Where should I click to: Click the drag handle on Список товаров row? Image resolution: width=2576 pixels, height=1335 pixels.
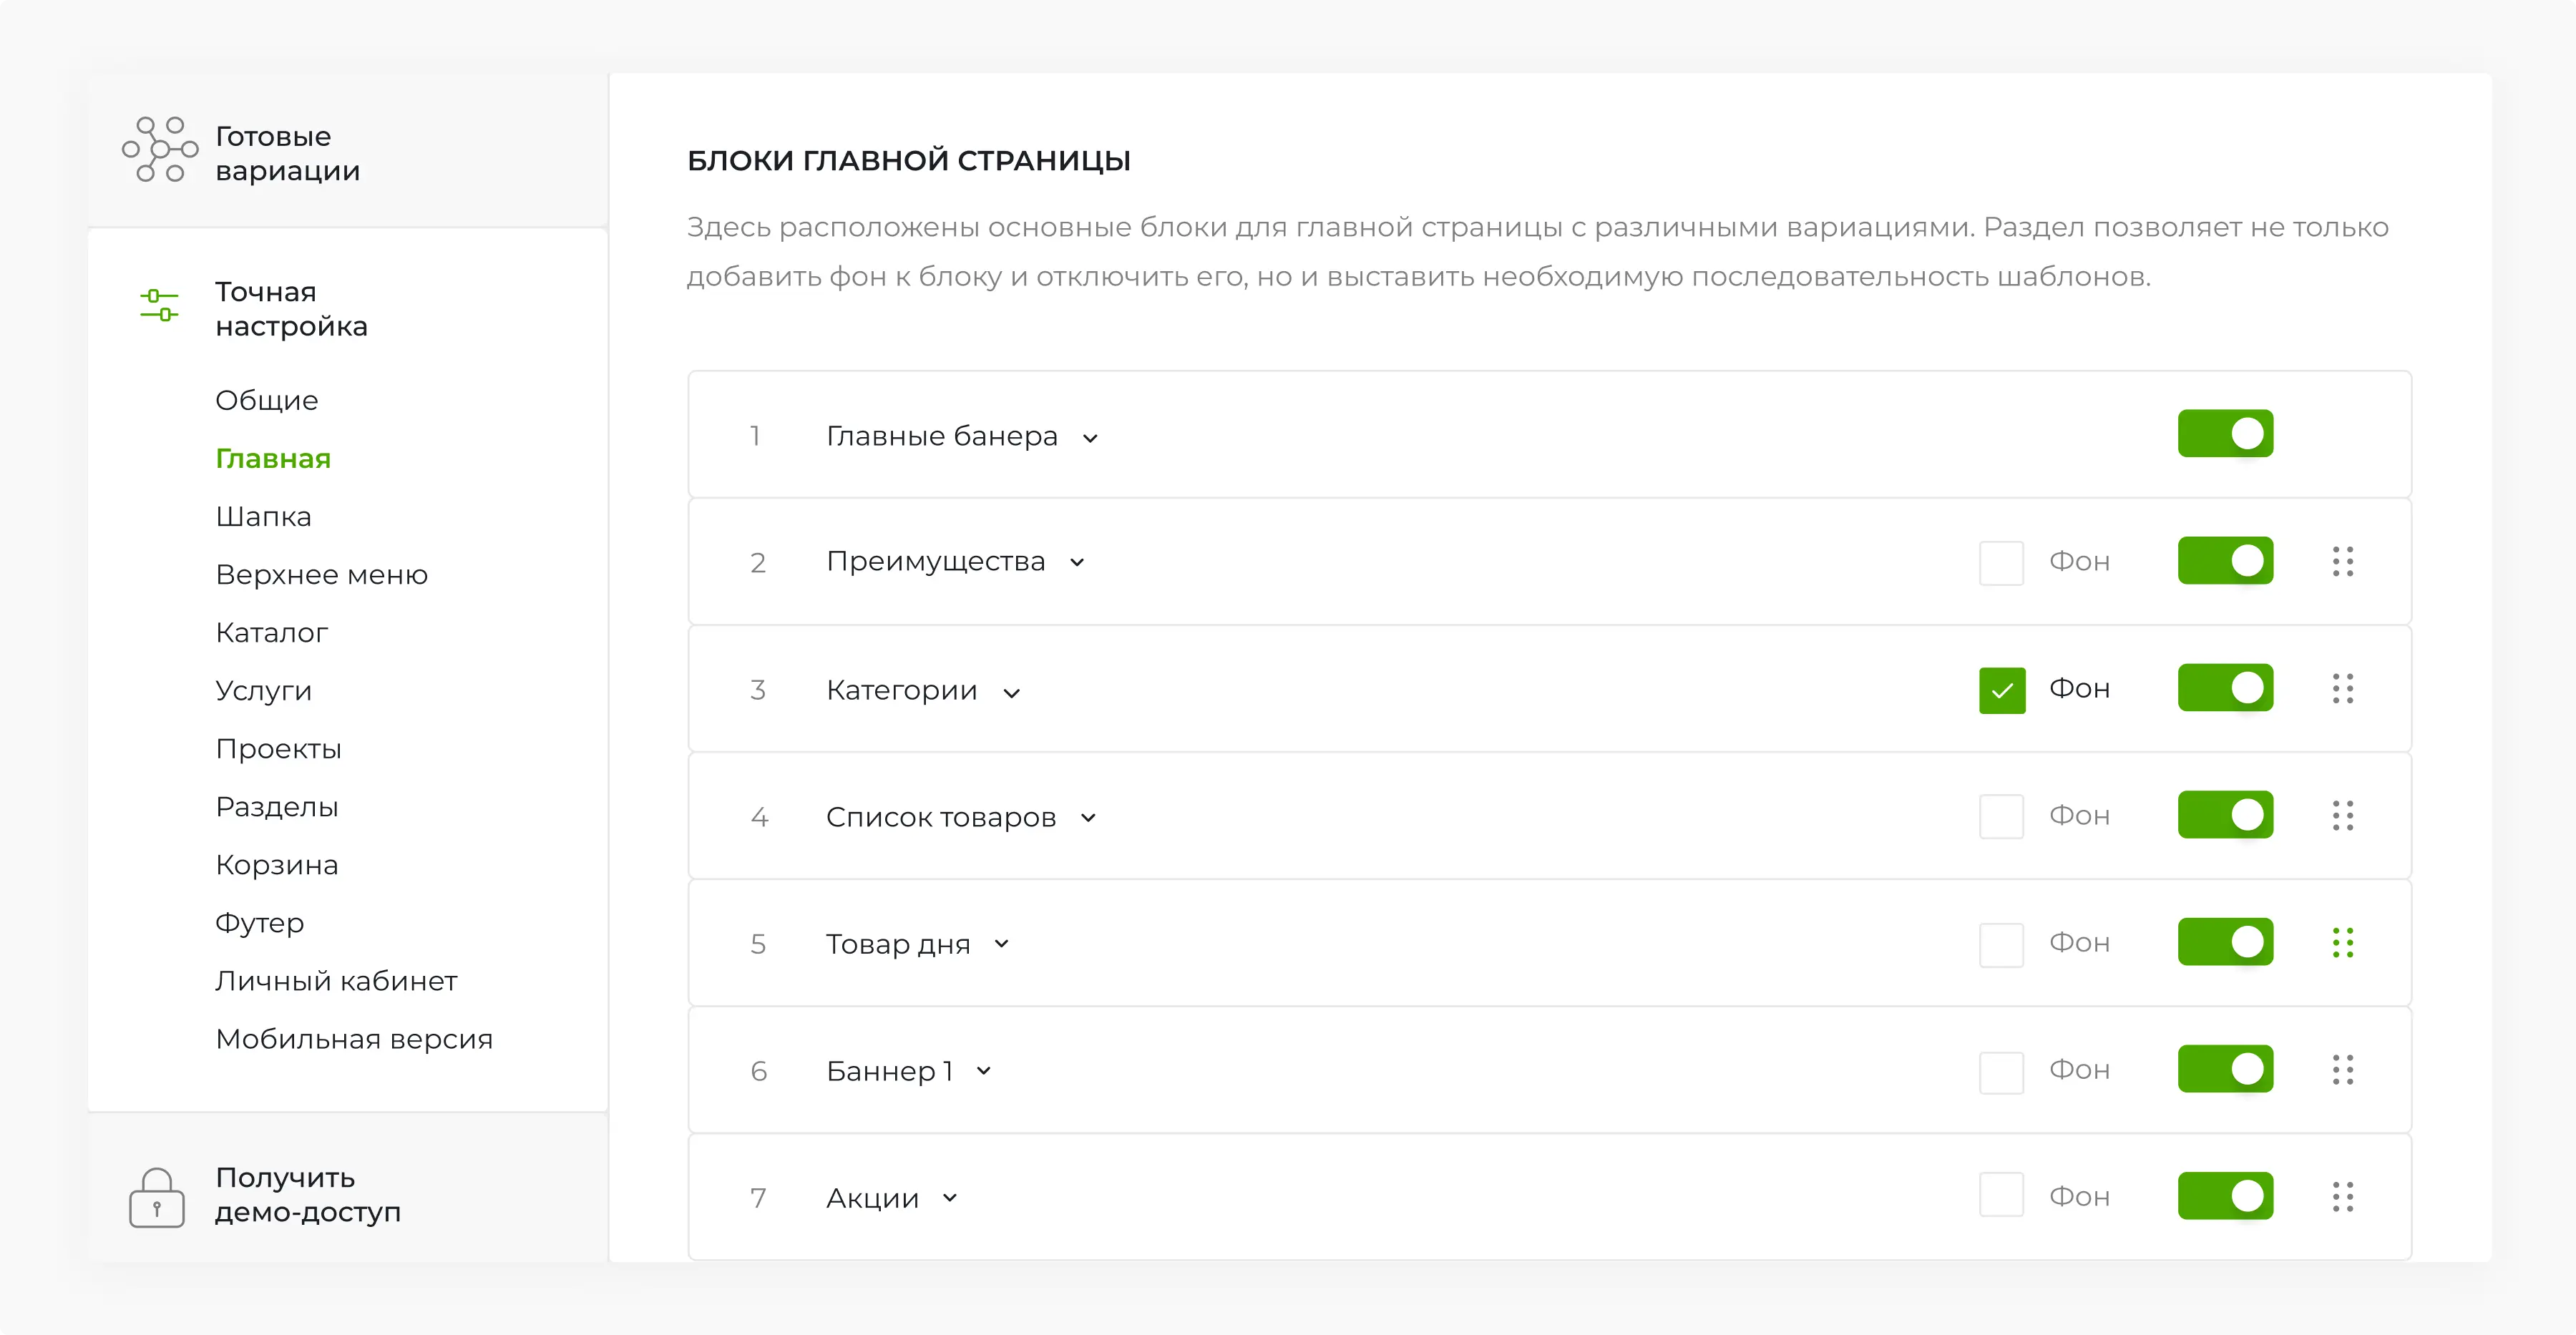click(2344, 816)
